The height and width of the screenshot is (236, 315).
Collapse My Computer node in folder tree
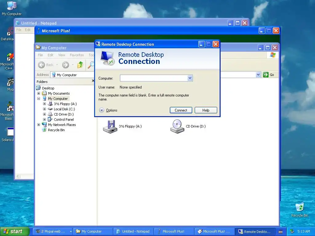(38, 99)
